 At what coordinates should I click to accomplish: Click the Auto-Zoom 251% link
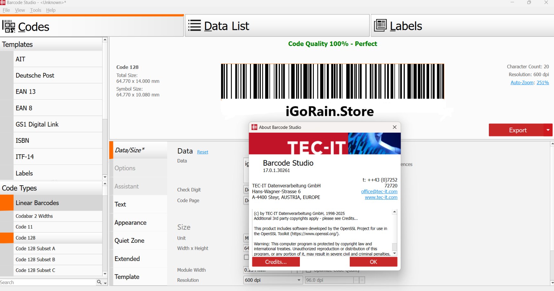click(x=543, y=82)
